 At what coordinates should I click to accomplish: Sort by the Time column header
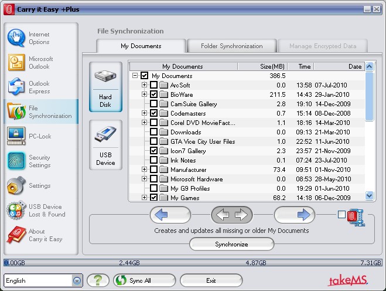pyautogui.click(x=301, y=66)
